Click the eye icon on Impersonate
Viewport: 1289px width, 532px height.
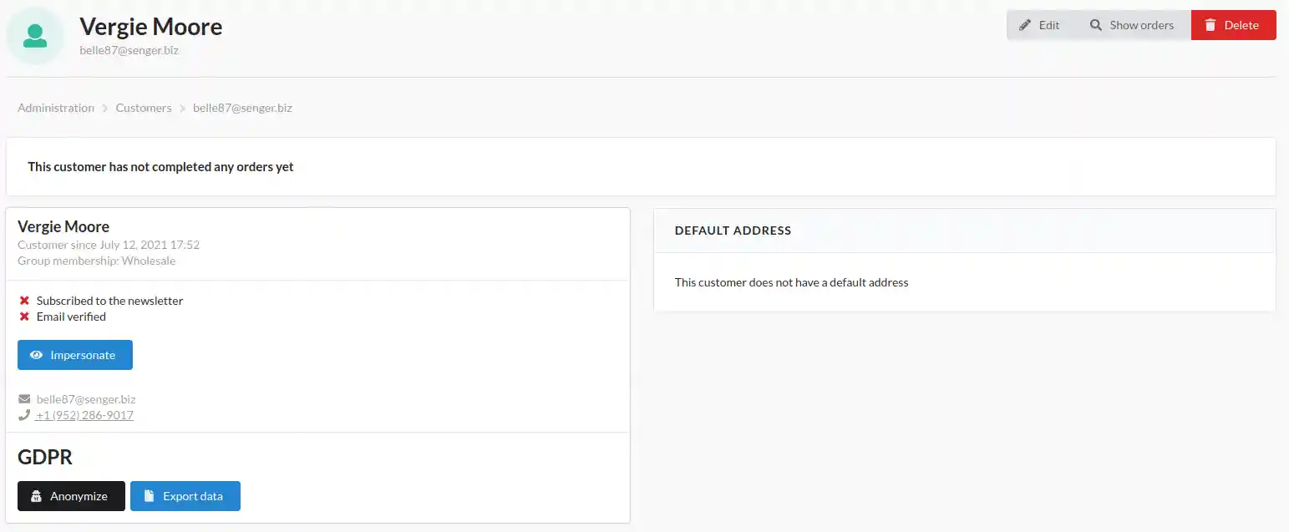pyautogui.click(x=36, y=355)
